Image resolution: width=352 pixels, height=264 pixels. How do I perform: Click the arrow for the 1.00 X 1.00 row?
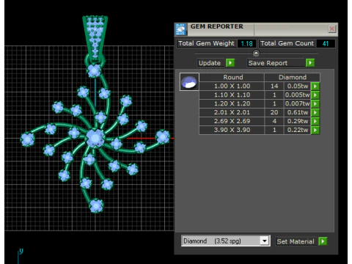[315, 86]
